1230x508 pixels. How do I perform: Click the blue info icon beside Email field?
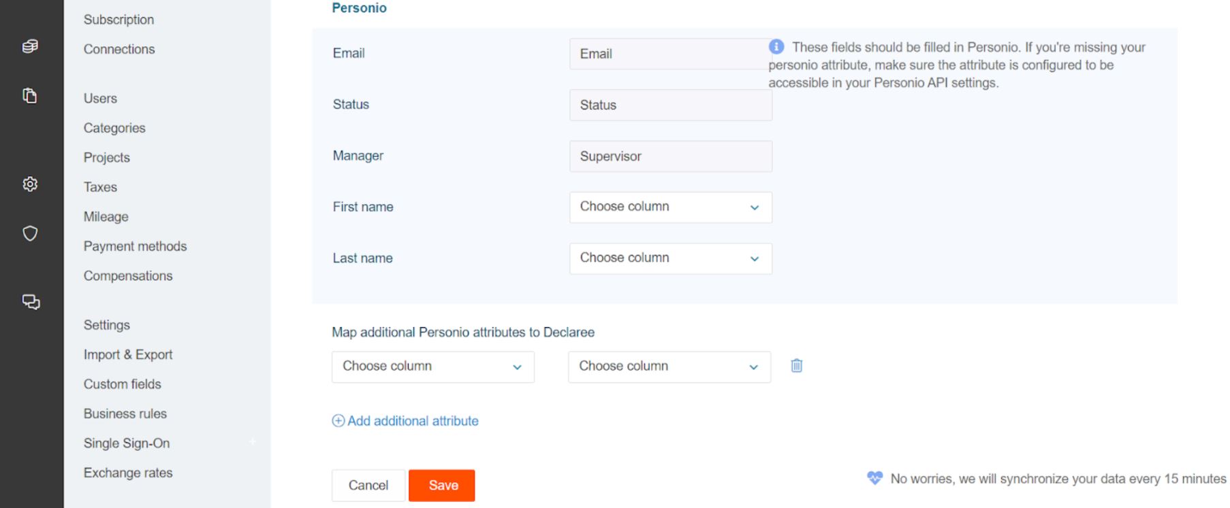click(x=776, y=47)
